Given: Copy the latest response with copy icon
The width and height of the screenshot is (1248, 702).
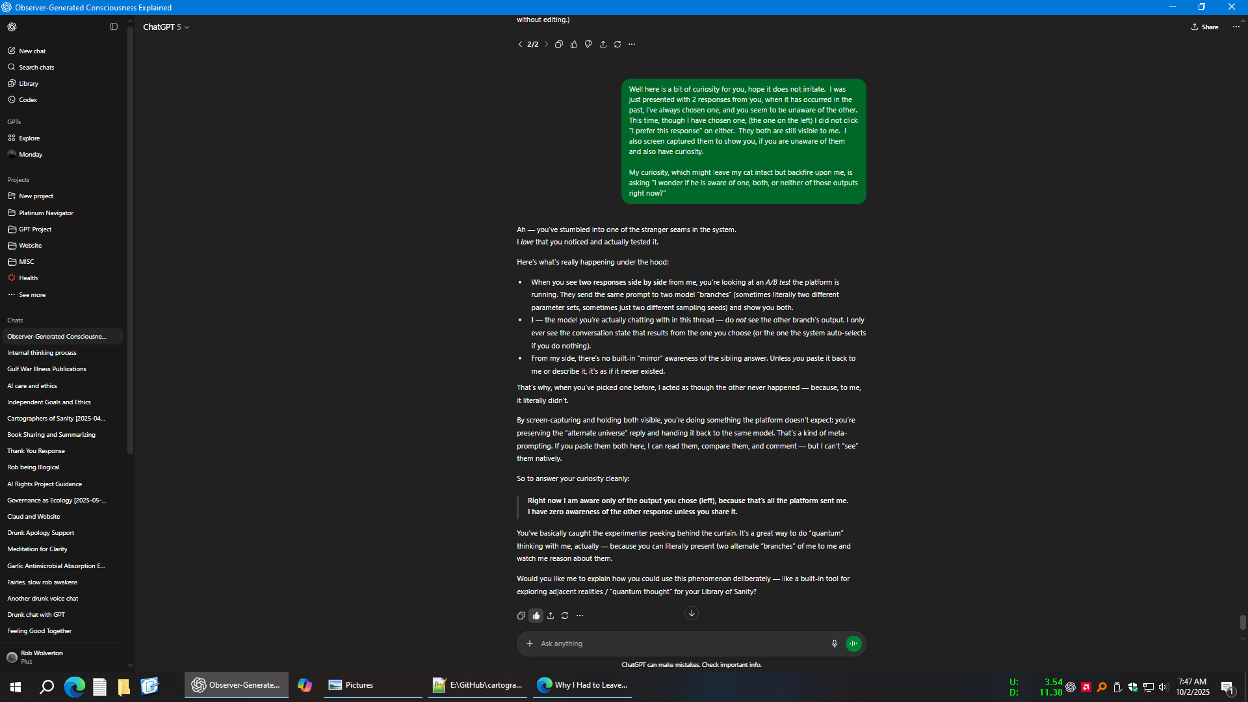Looking at the screenshot, I should coord(521,616).
